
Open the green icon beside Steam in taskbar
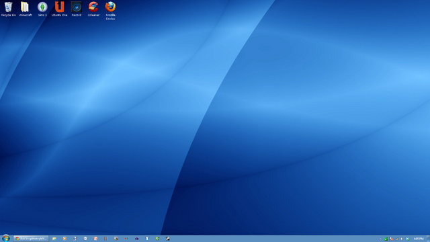pos(157,239)
